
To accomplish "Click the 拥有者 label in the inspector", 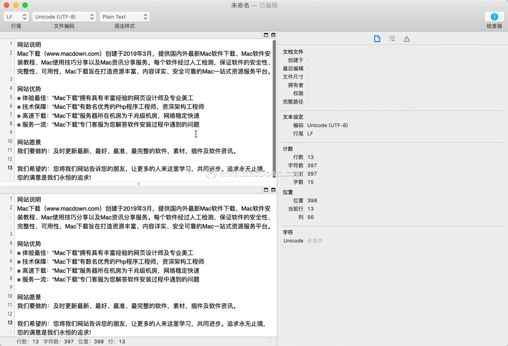I will point(295,85).
